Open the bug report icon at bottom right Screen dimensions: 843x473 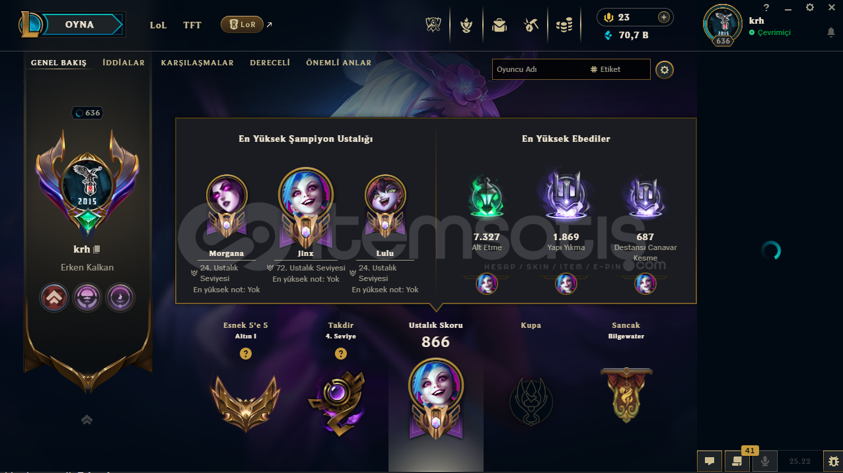[x=832, y=461]
